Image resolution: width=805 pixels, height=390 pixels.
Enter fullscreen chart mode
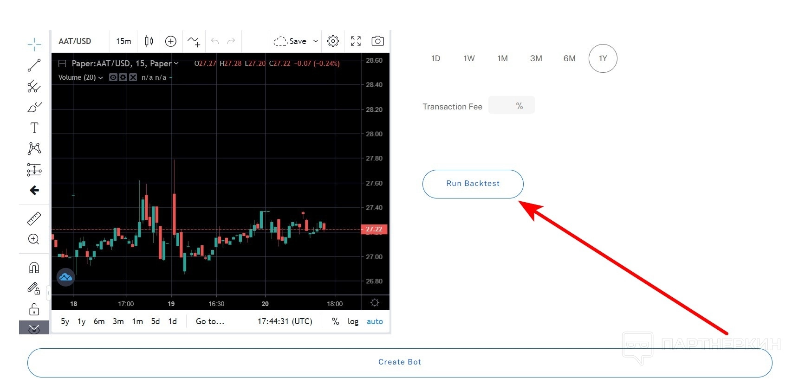(x=356, y=41)
